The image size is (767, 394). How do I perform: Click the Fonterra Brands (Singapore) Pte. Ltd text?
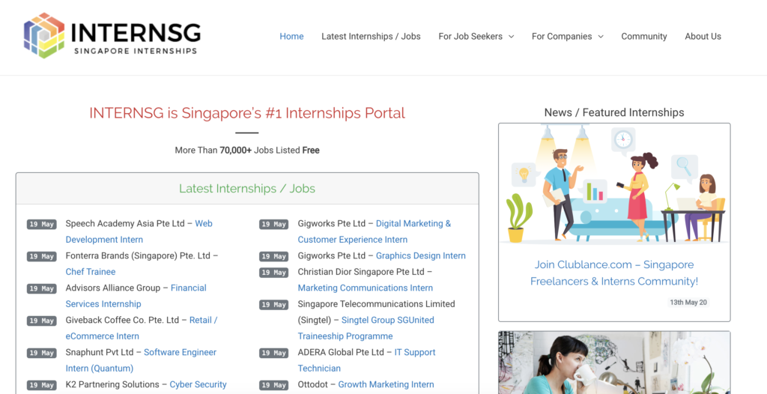coord(138,255)
